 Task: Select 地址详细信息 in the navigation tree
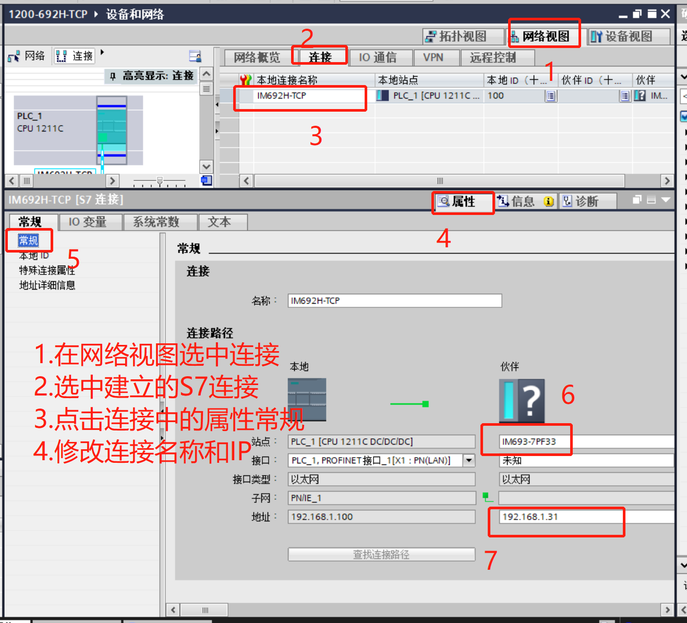click(x=47, y=285)
